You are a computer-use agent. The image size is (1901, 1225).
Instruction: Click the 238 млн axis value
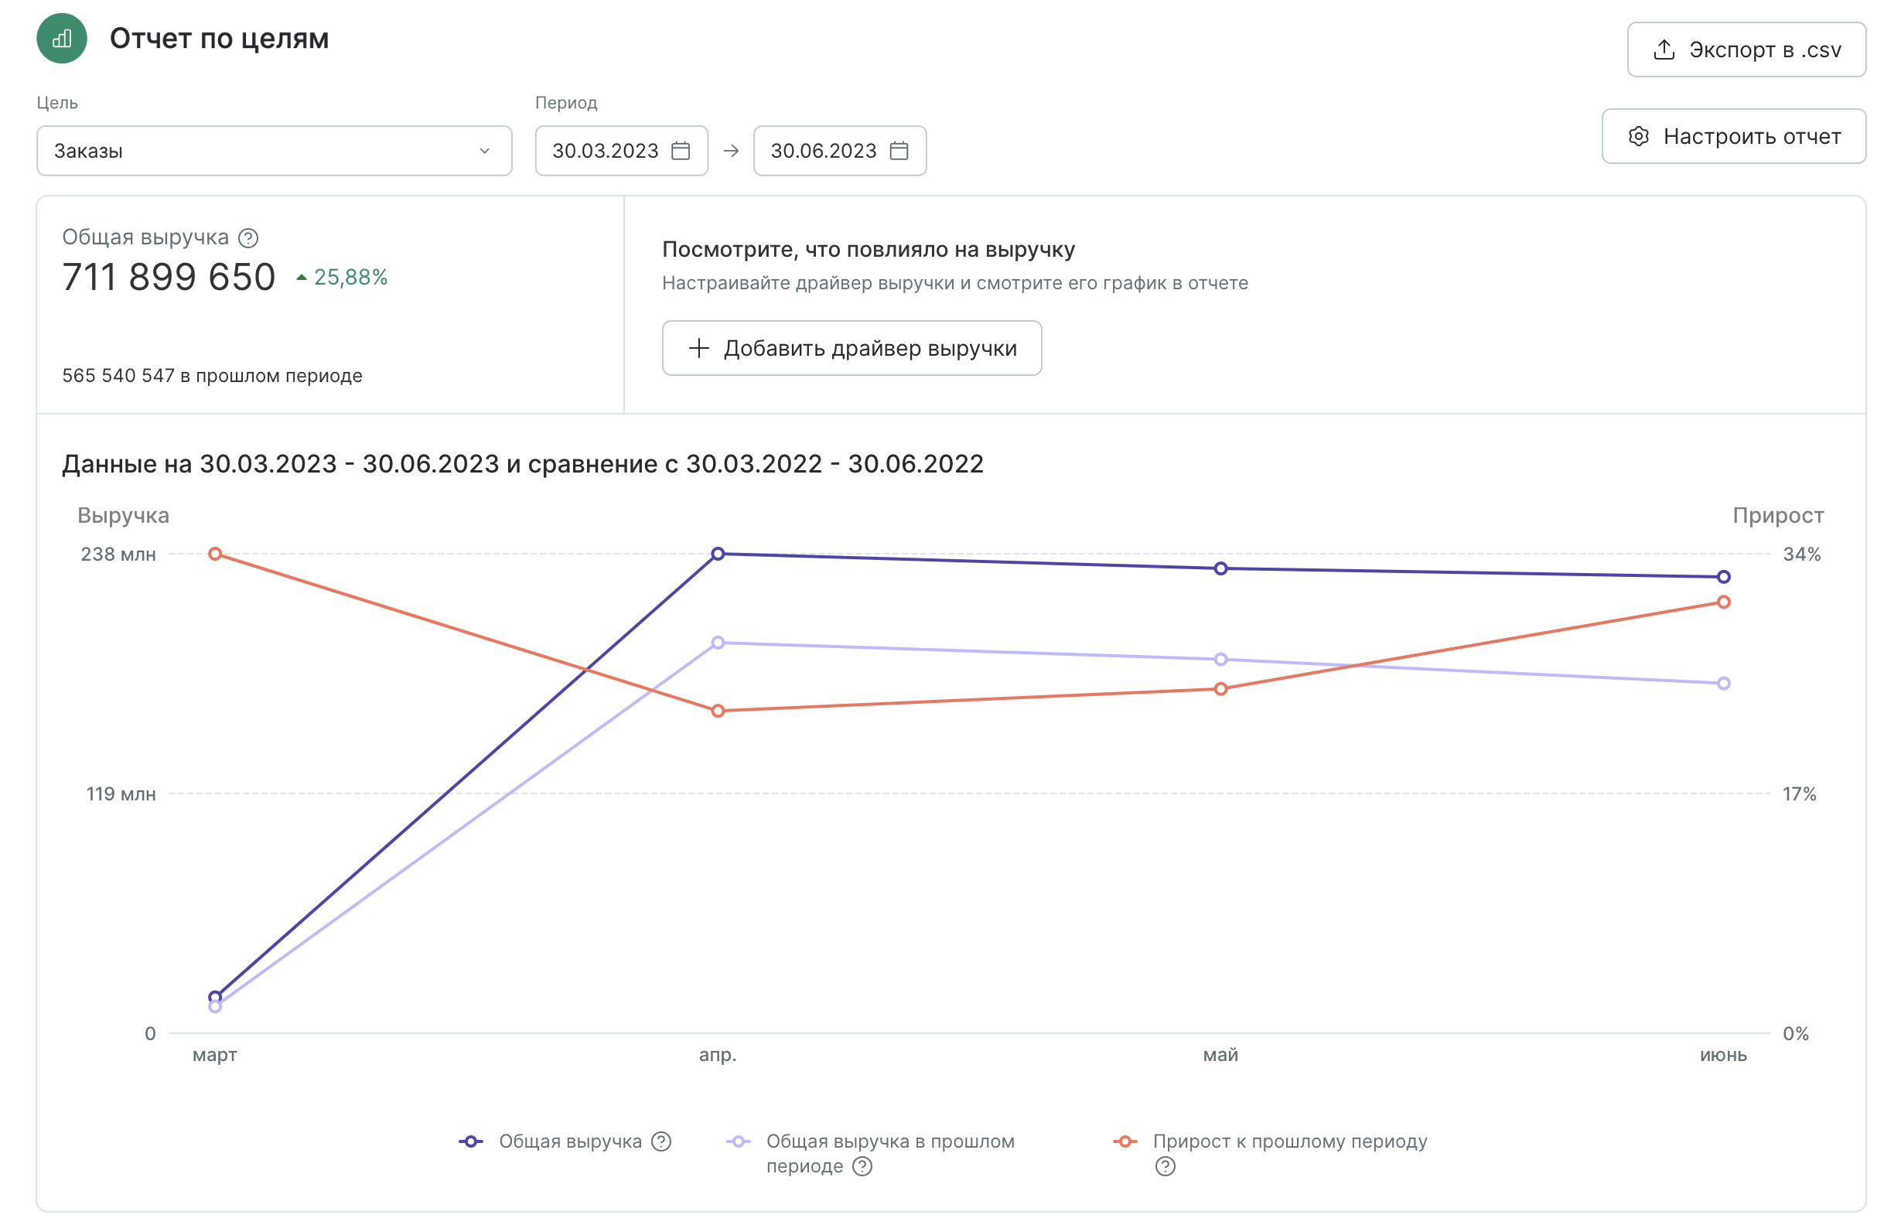[118, 554]
